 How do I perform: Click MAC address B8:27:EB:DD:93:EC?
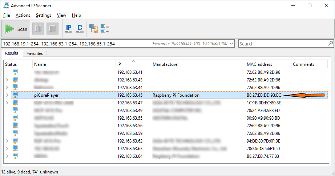[x=264, y=95]
